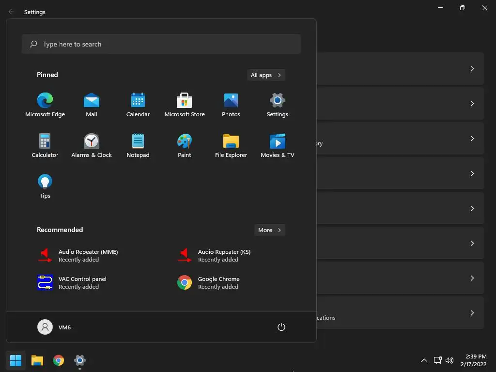Expand the sixth Settings row chevron
The height and width of the screenshot is (372, 496).
point(472,243)
